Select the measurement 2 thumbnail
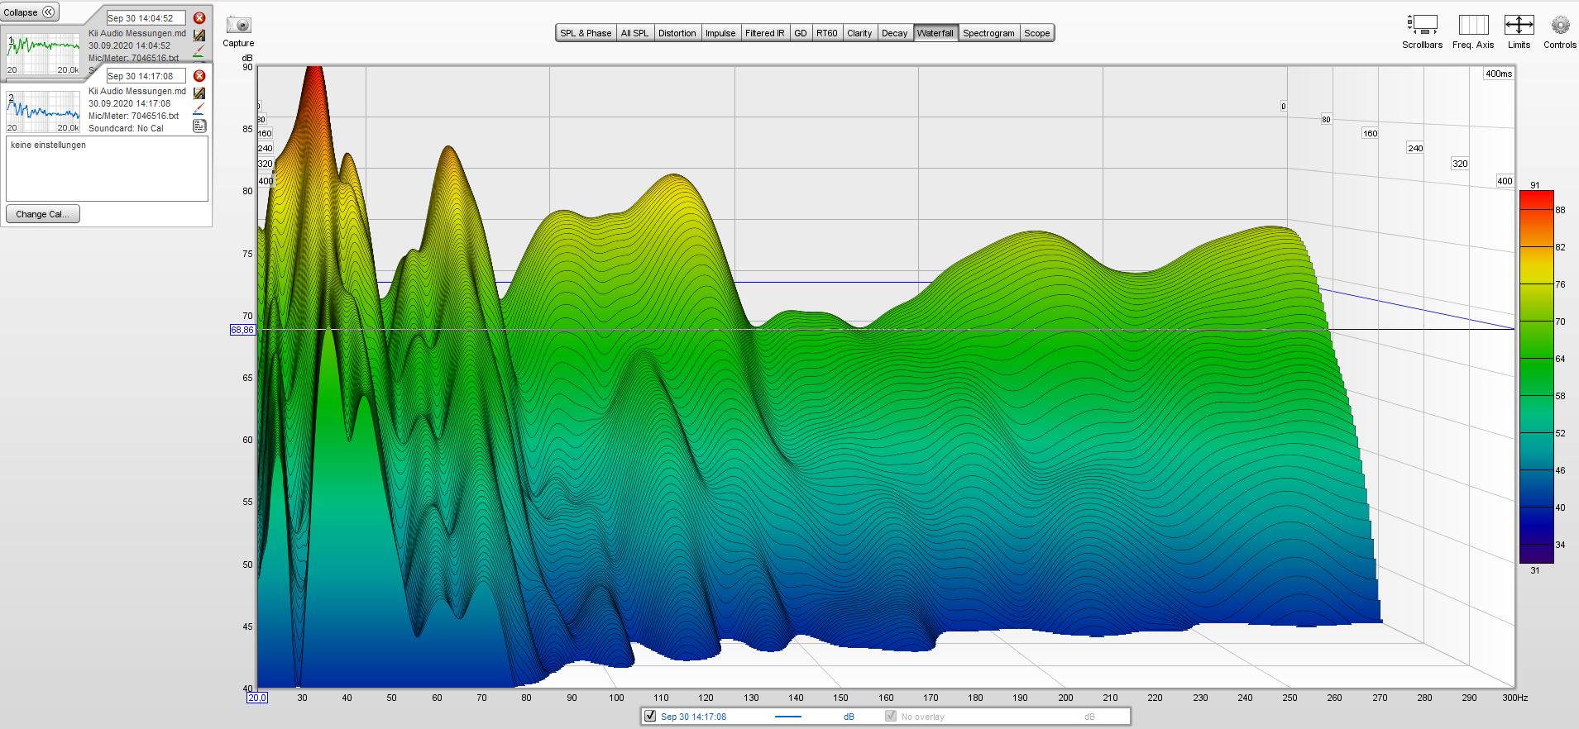The height and width of the screenshot is (729, 1579). tap(44, 112)
